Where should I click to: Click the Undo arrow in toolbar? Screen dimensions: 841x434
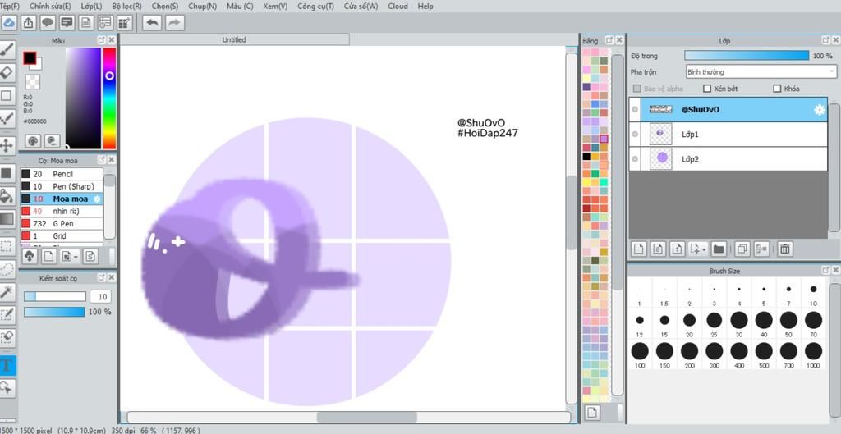point(152,22)
